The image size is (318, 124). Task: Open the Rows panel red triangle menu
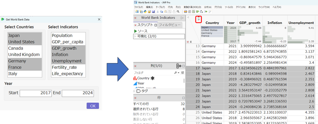pyautogui.click(x=135, y=98)
